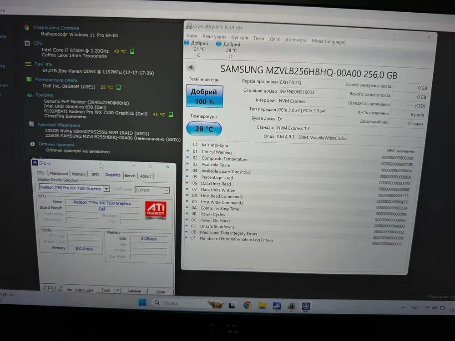The width and height of the screenshot is (455, 341).
Task: Click the Validate button in CPU-Z
Action: pos(134,291)
